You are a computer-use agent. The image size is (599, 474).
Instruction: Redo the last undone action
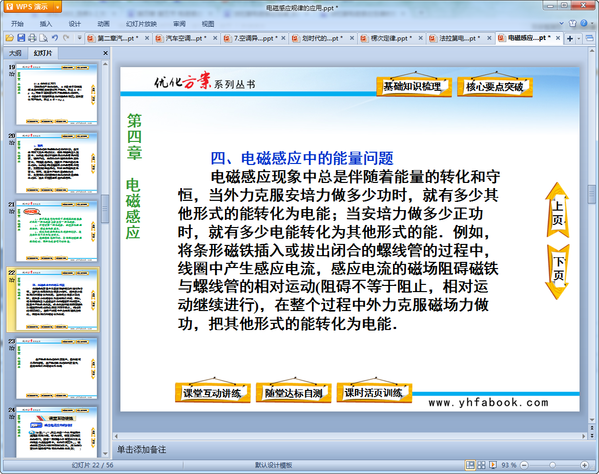tap(66, 38)
